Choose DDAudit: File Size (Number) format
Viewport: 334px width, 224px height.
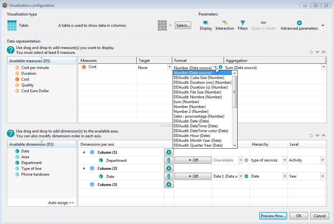point(202,92)
